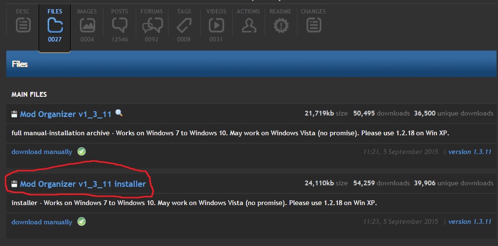Click version 1.3.11 link for archive
The width and height of the screenshot is (498, 246).
point(470,152)
